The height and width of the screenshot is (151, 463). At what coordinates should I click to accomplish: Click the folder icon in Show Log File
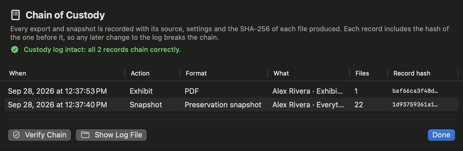point(85,135)
